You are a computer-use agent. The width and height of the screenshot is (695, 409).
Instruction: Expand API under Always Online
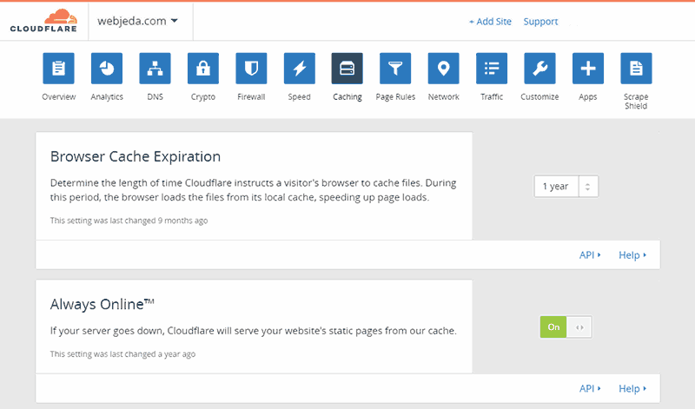590,388
